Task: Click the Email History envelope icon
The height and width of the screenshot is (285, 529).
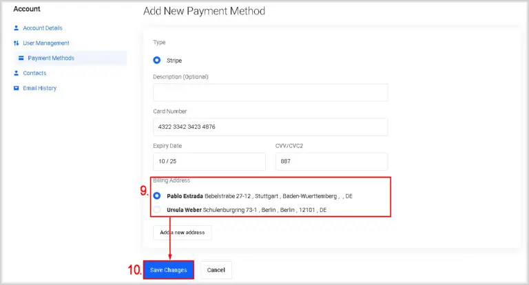Action: click(x=17, y=88)
